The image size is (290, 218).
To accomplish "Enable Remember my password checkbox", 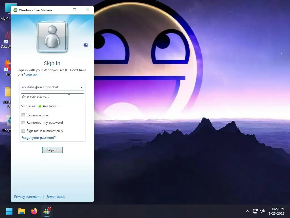I will tap(23, 123).
